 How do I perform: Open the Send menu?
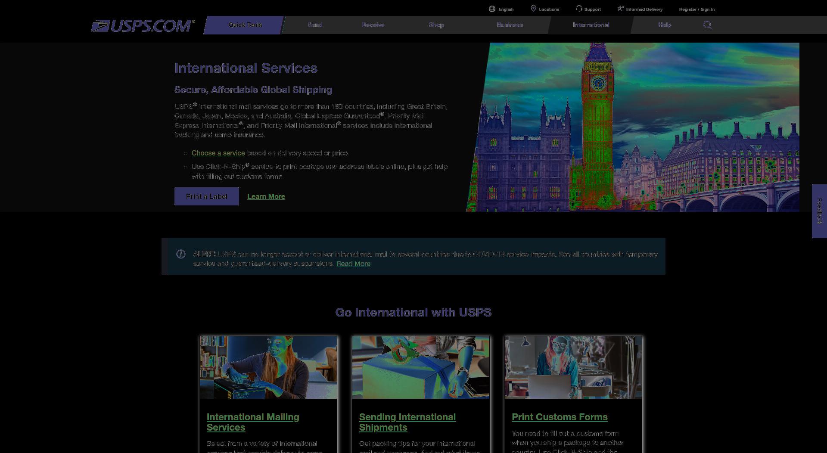click(315, 25)
